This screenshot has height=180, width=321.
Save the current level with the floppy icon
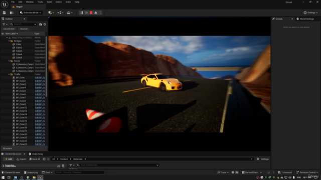(x=5, y=12)
